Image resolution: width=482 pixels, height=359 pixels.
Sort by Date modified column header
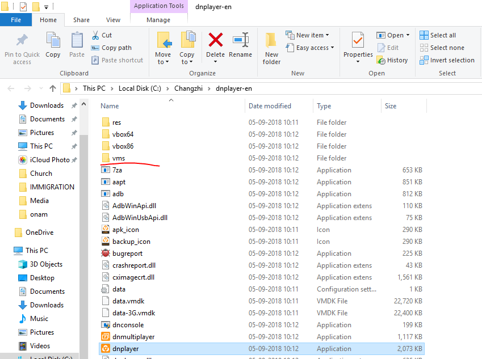click(270, 106)
